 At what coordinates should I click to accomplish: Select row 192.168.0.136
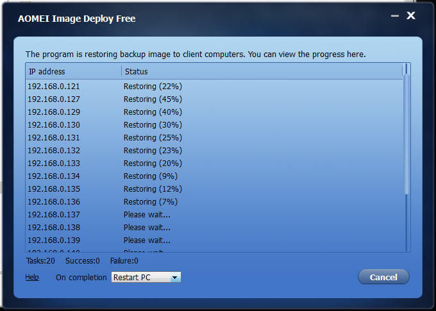[214, 201]
